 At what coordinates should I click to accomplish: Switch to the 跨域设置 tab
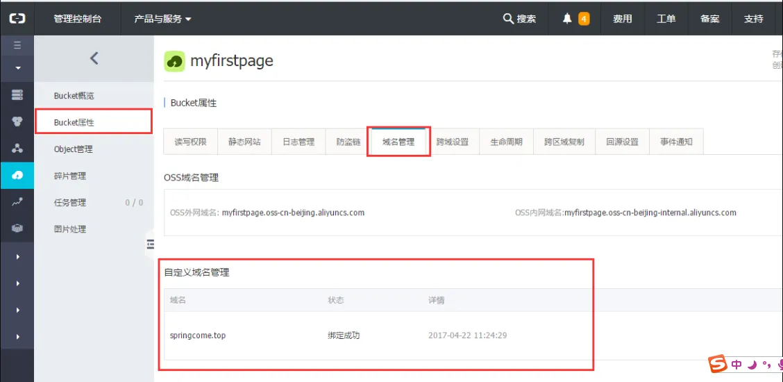point(453,142)
